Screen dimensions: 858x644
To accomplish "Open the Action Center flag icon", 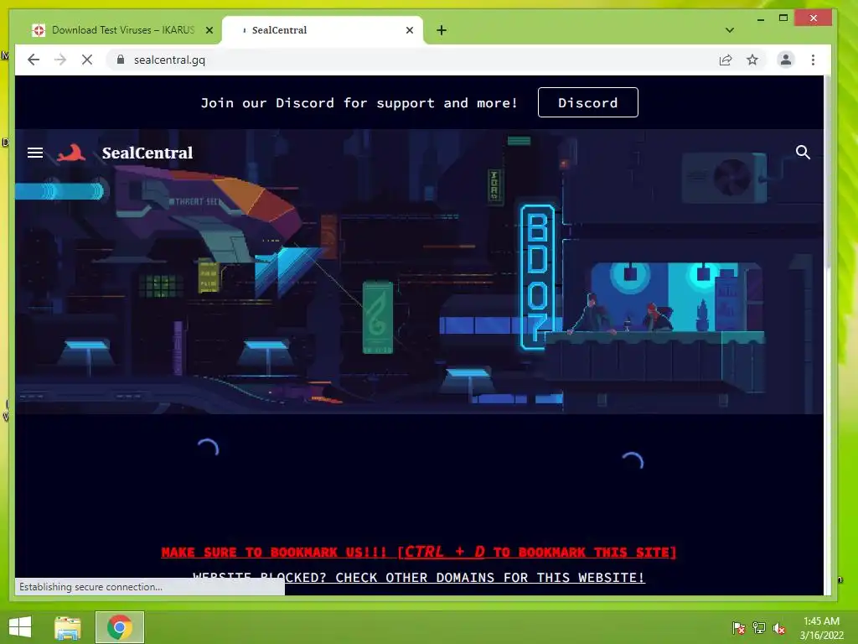I will pos(738,627).
